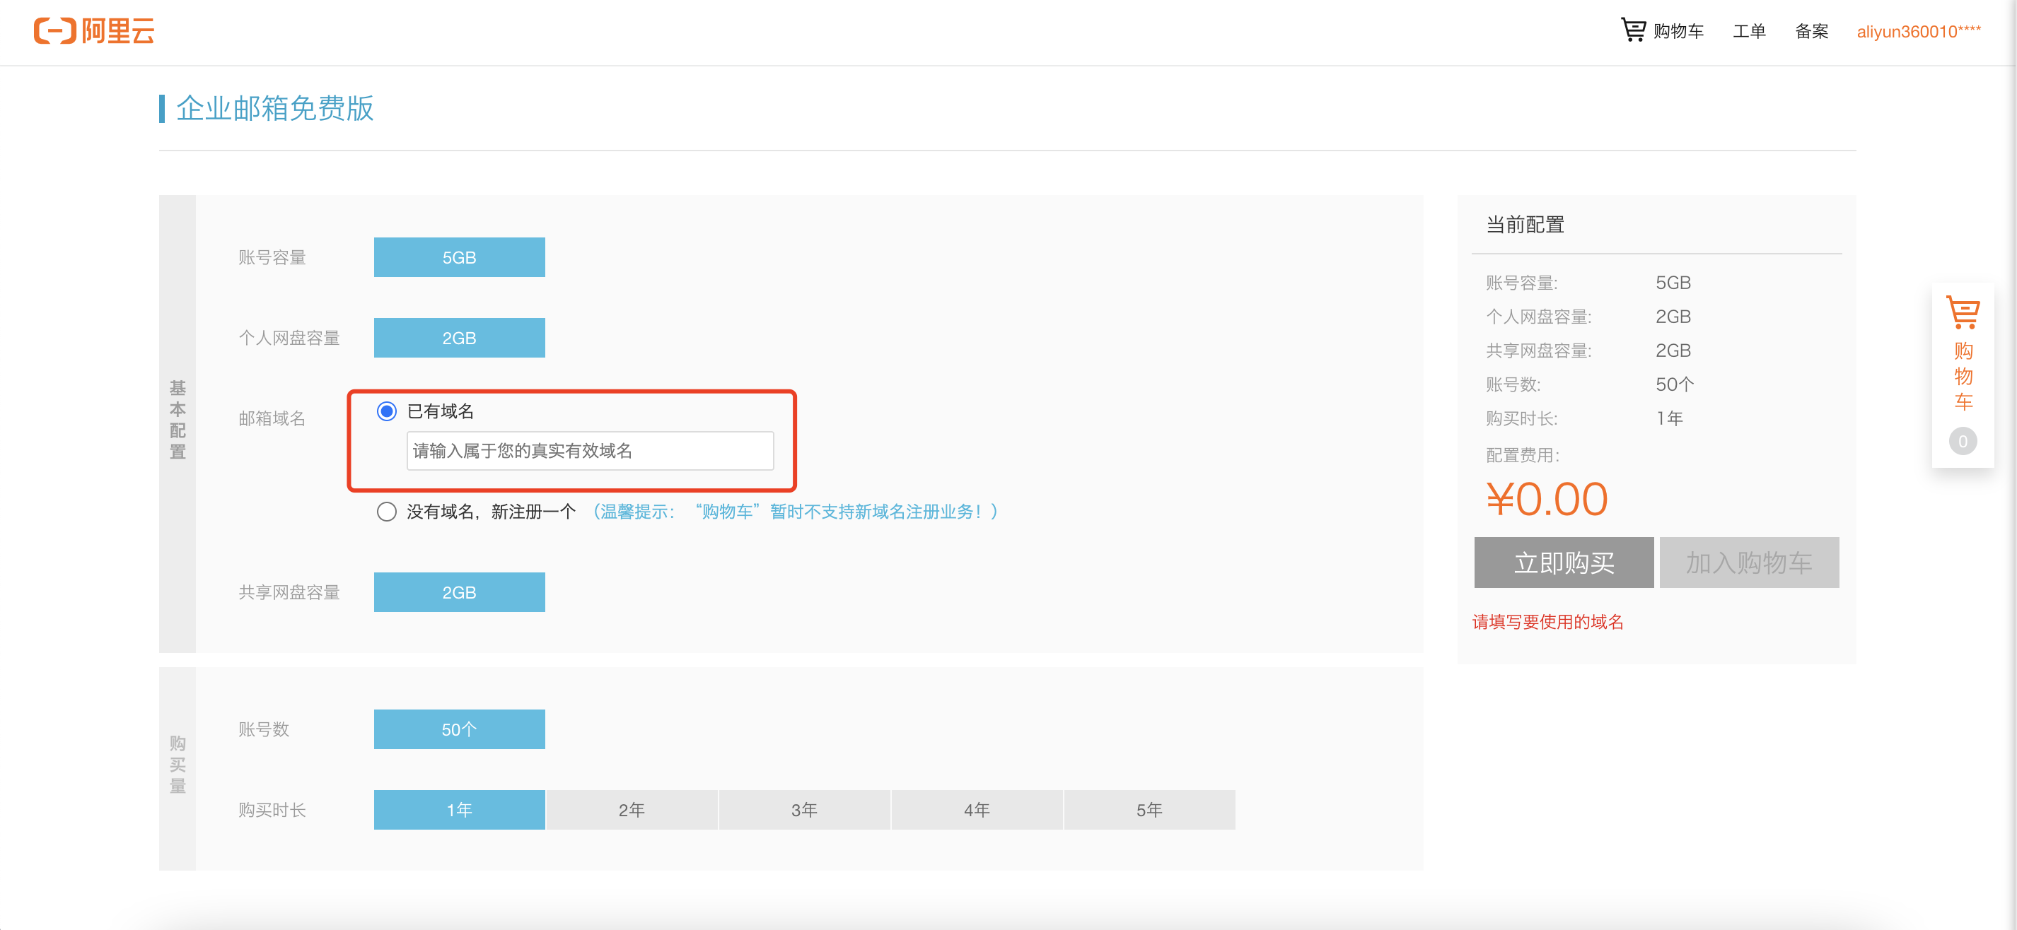The height and width of the screenshot is (930, 2017).
Task: Choose the 2年 purchase duration
Action: coord(631,810)
